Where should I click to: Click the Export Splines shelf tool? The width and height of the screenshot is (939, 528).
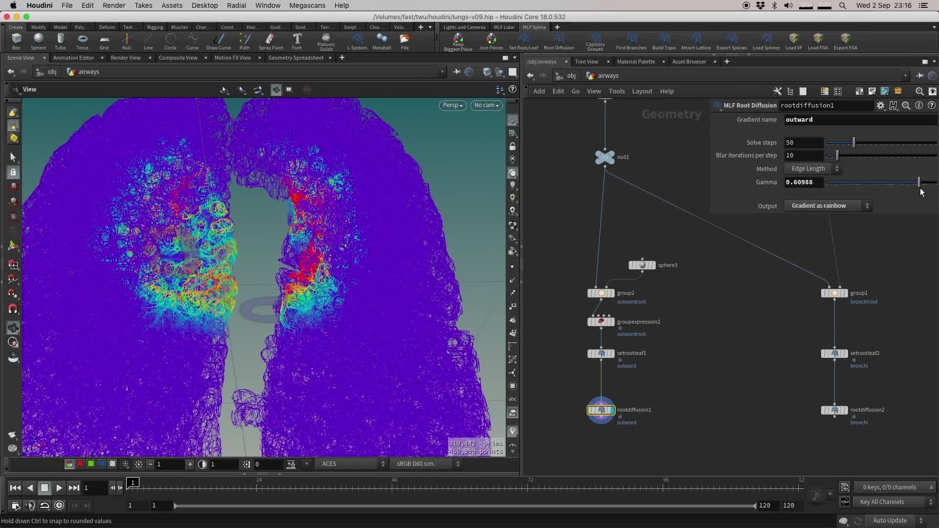tap(731, 42)
